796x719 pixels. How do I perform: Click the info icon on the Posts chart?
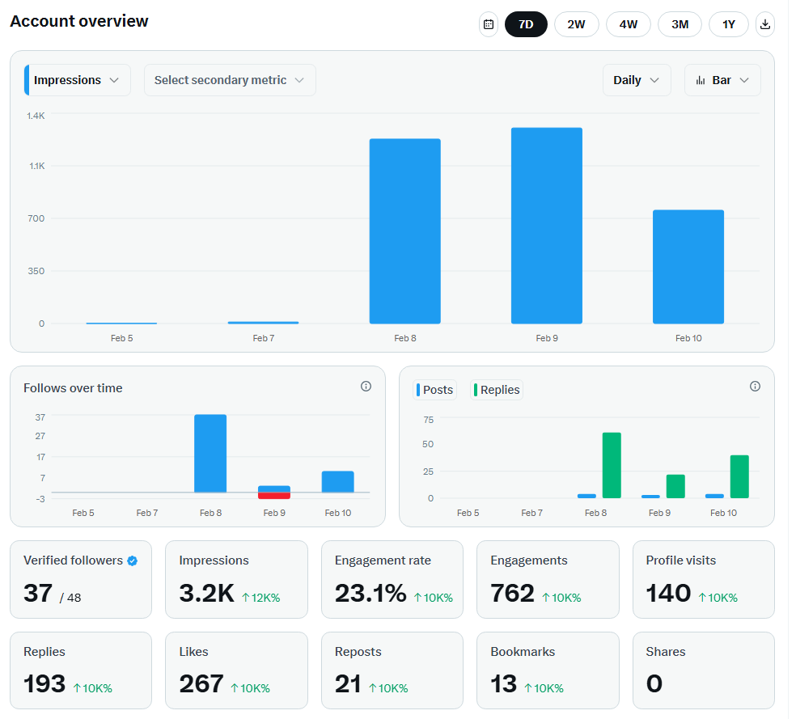pos(755,386)
